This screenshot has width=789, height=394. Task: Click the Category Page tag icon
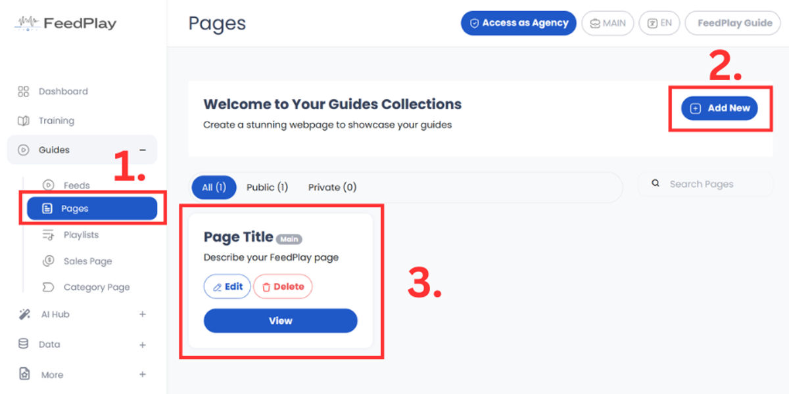pos(48,287)
